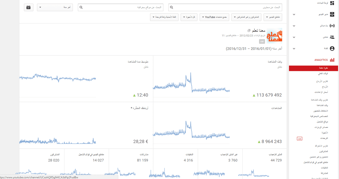Click the Community (منتدى) people icon
339x179 pixels.
pos(332,37)
